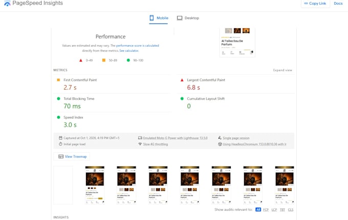
Task: Click the 70 ms metric value
Action: click(72, 106)
